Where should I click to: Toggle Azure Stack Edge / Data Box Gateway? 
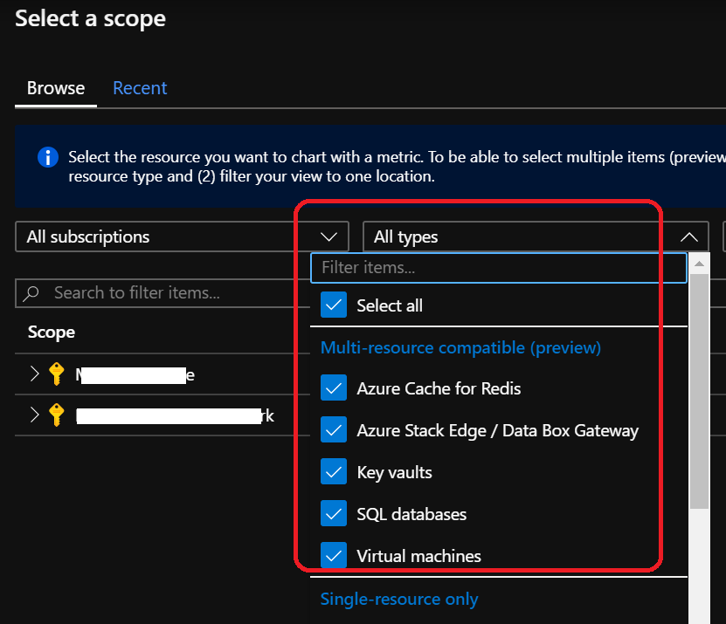pos(334,430)
